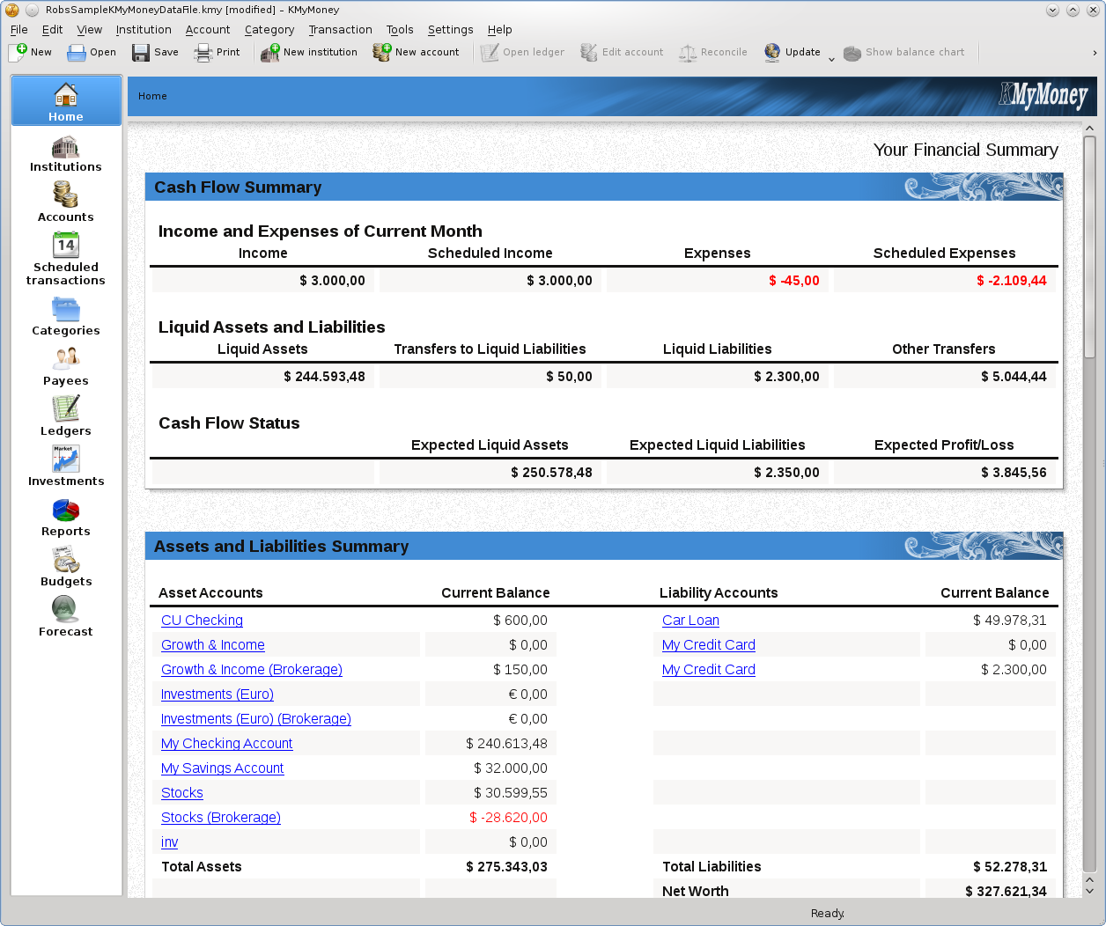View Reports from the sidebar
The width and height of the screenshot is (1106, 926).
coord(65,518)
